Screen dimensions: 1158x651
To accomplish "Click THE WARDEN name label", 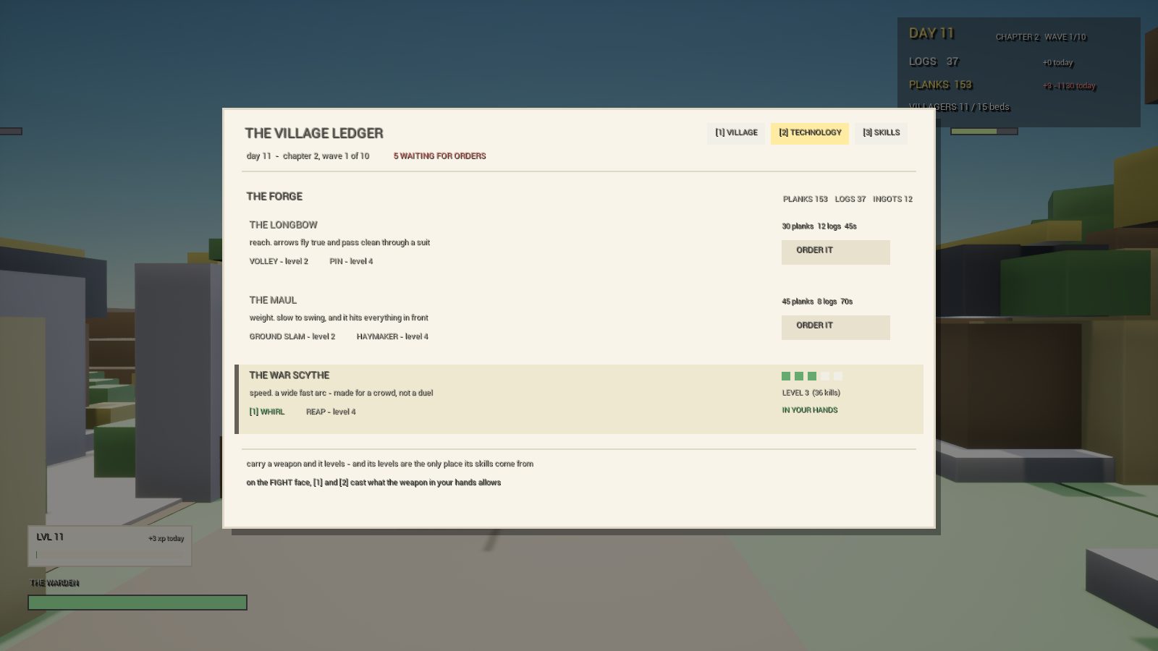I will pos(55,583).
